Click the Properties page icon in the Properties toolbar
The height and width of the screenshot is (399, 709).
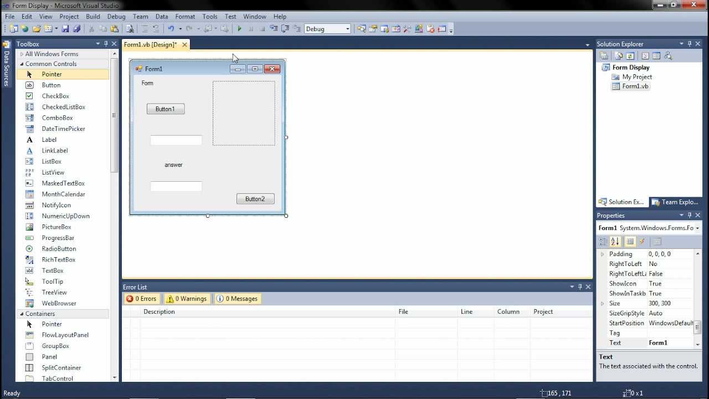tap(657, 242)
